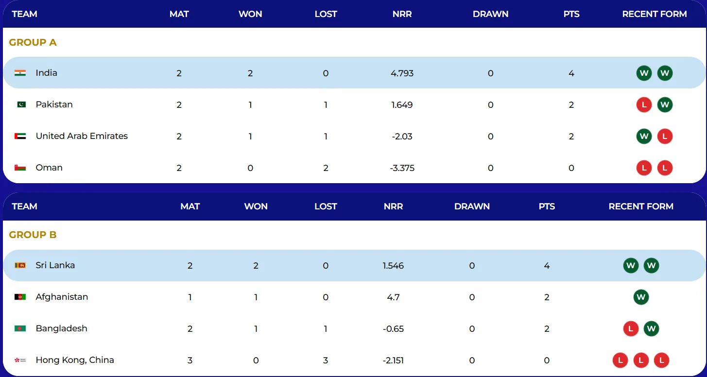Click the GROUP A heading
Image resolution: width=707 pixels, height=377 pixels.
point(33,42)
